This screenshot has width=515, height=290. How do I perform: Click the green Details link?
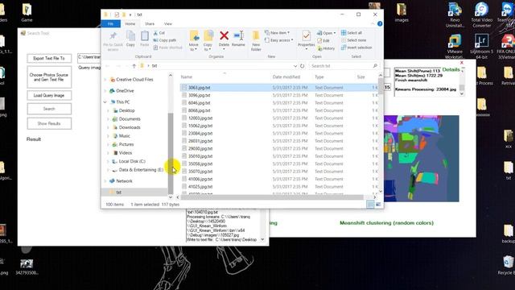pos(451,69)
